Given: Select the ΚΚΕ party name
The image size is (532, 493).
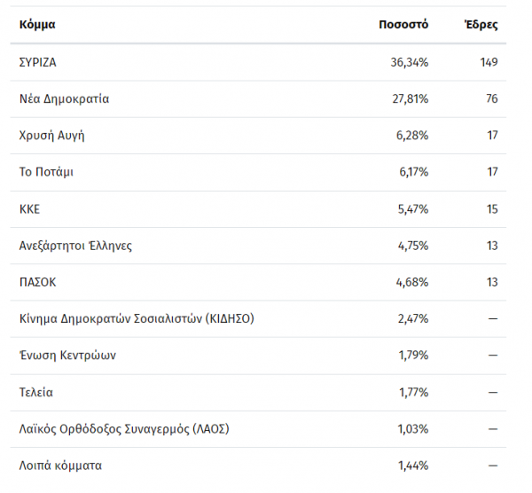Looking at the screenshot, I should click(29, 209).
